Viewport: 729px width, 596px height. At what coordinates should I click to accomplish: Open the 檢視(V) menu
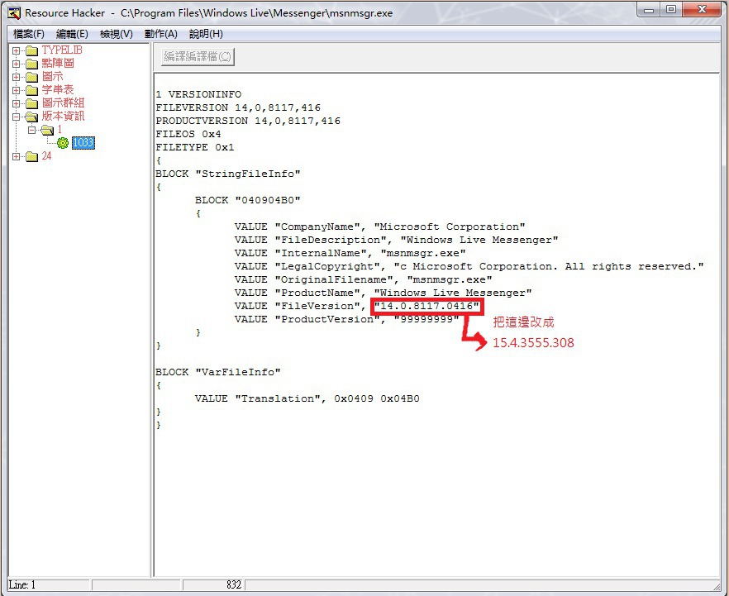tap(117, 34)
